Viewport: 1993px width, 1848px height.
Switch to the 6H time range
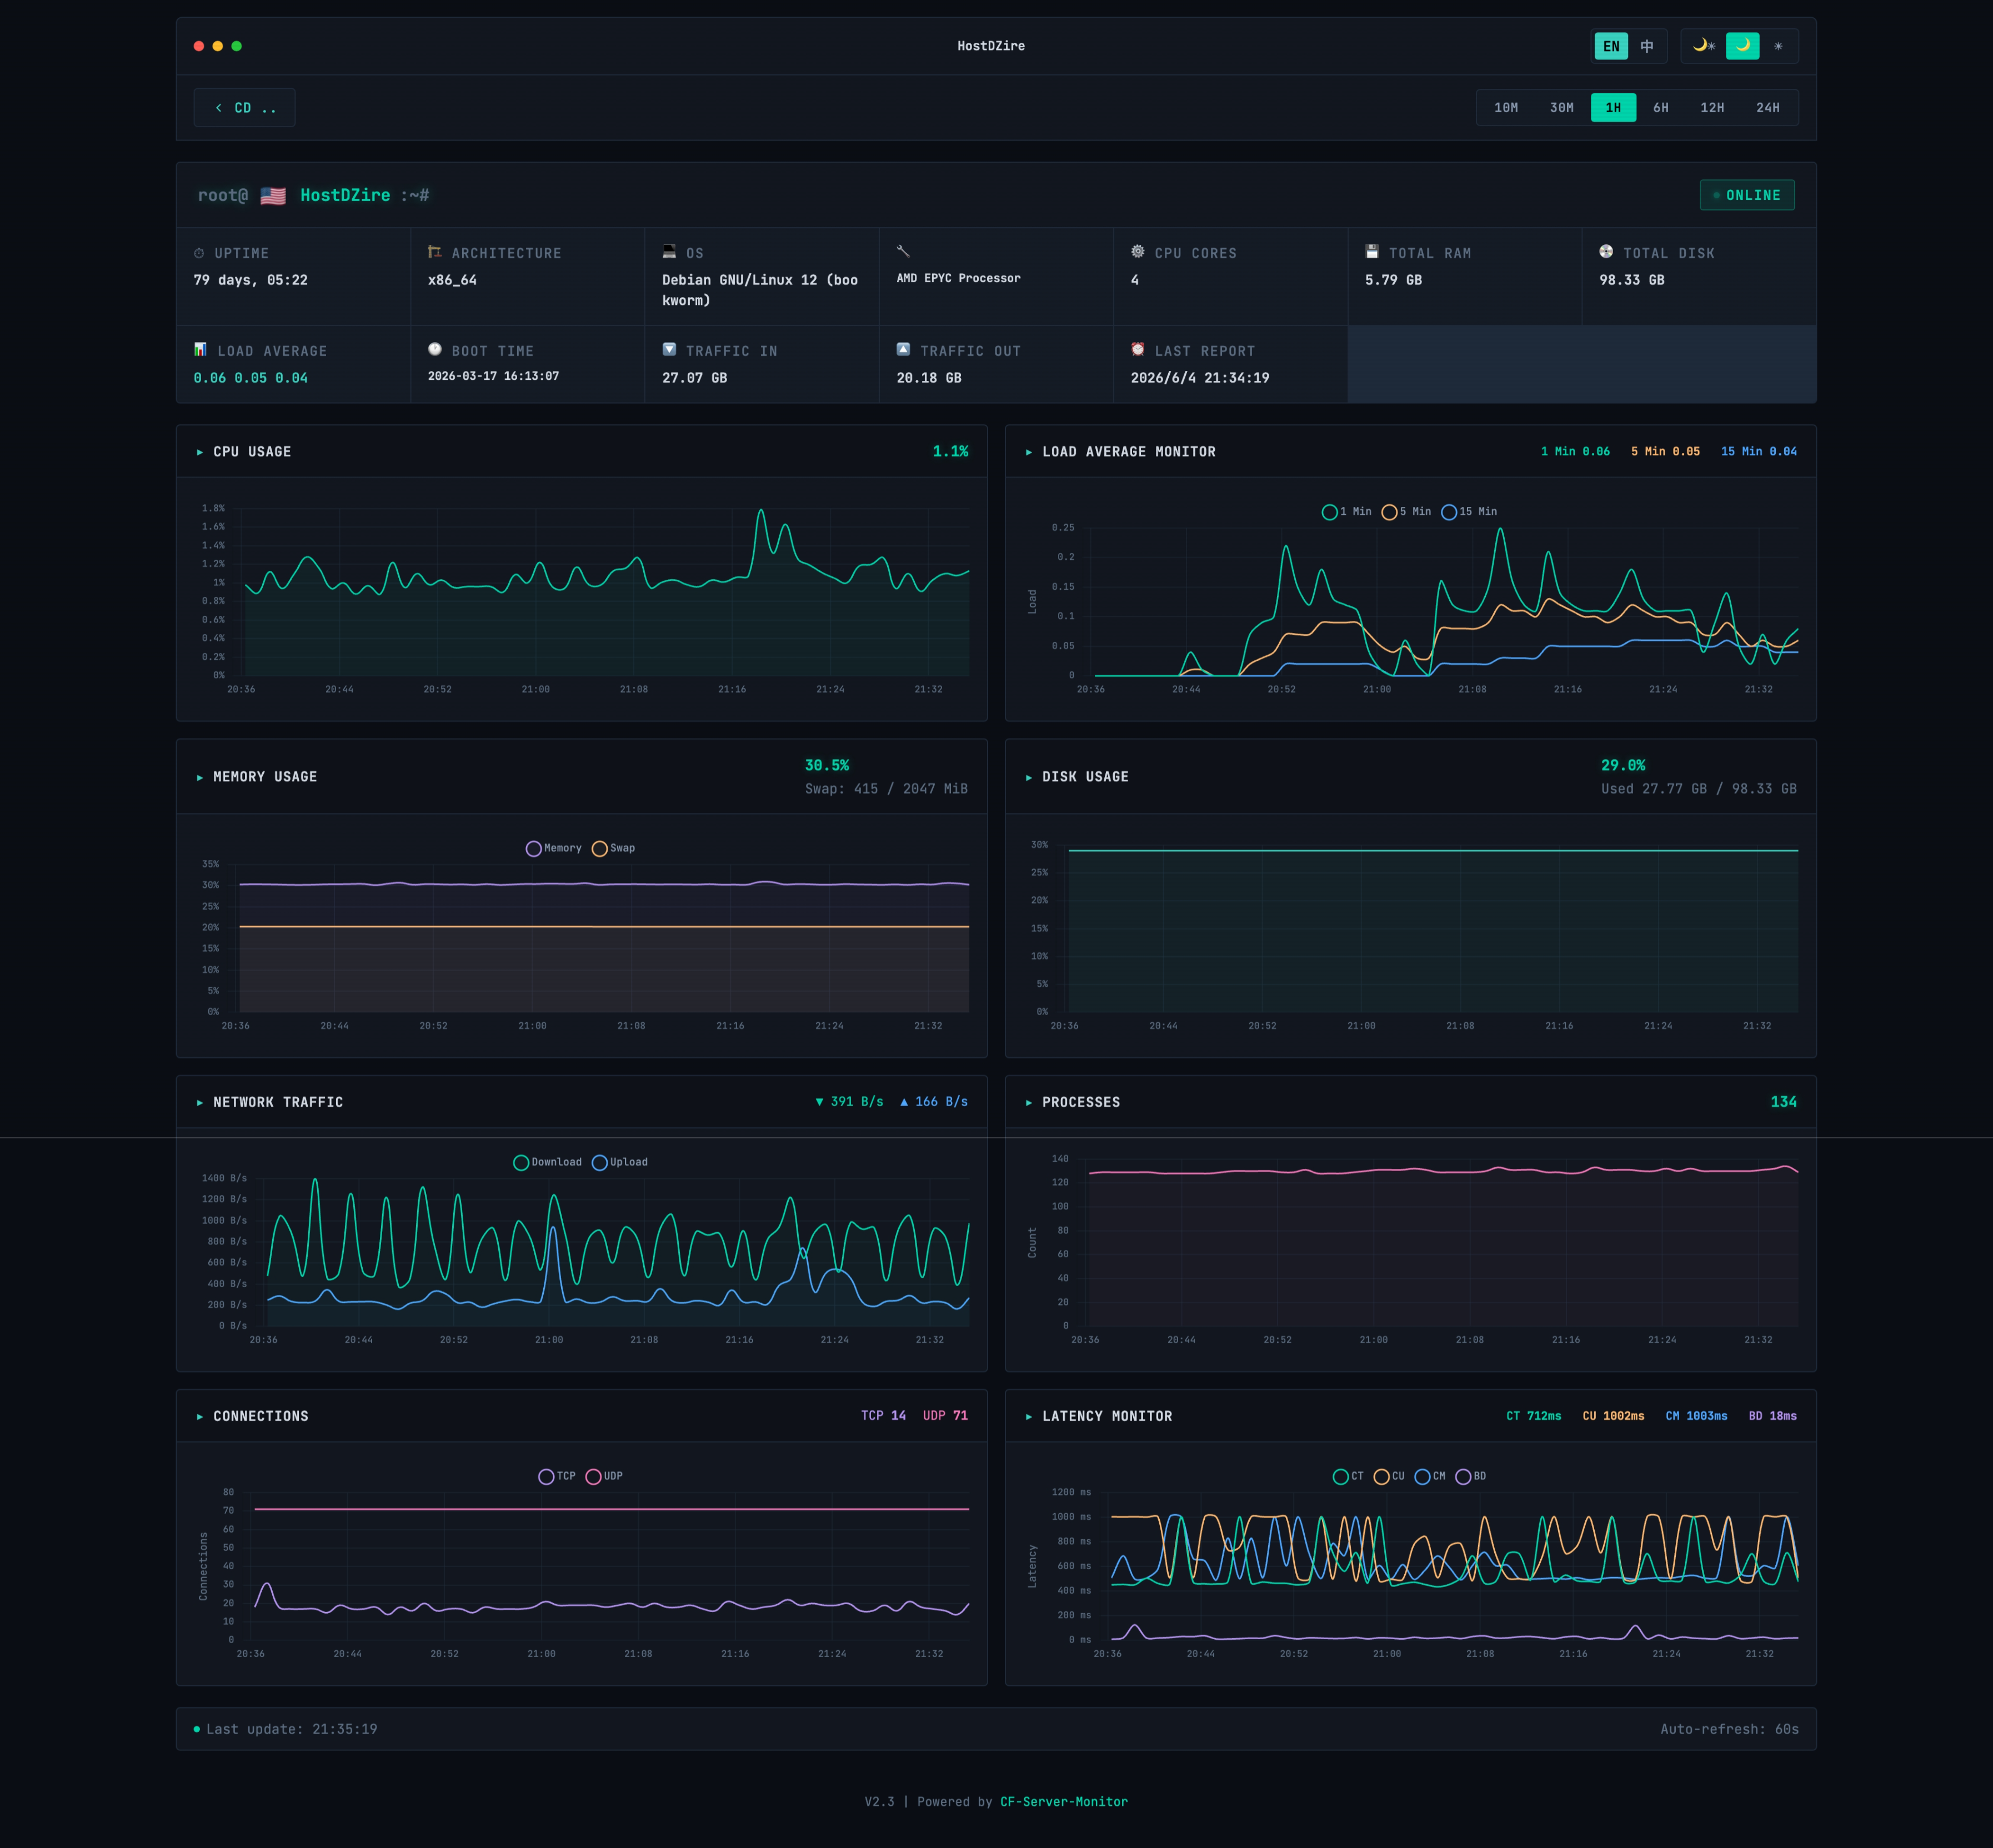[x=1661, y=108]
